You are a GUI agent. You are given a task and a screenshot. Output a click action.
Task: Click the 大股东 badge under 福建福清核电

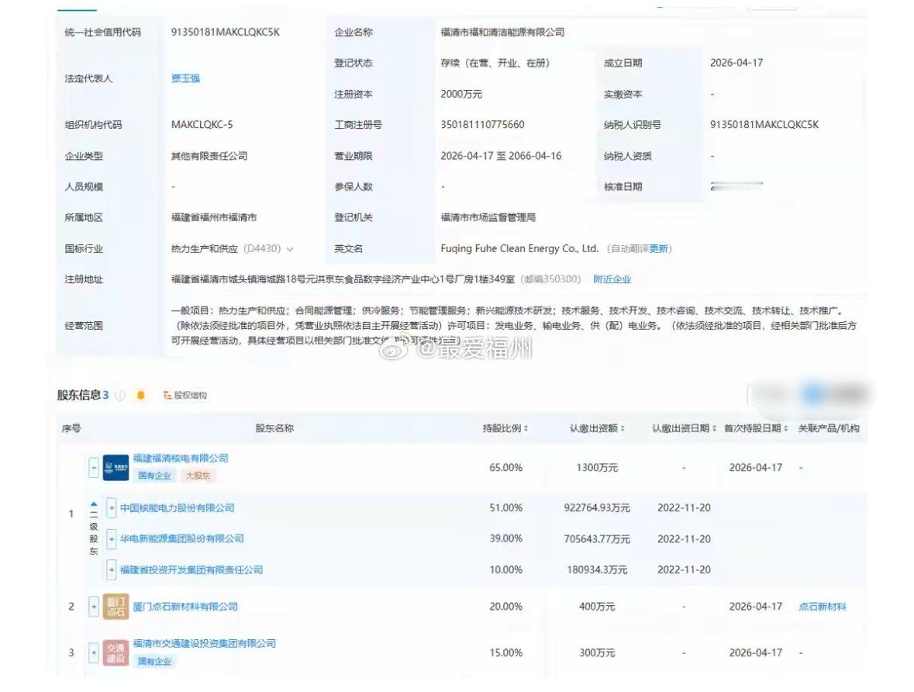click(198, 476)
